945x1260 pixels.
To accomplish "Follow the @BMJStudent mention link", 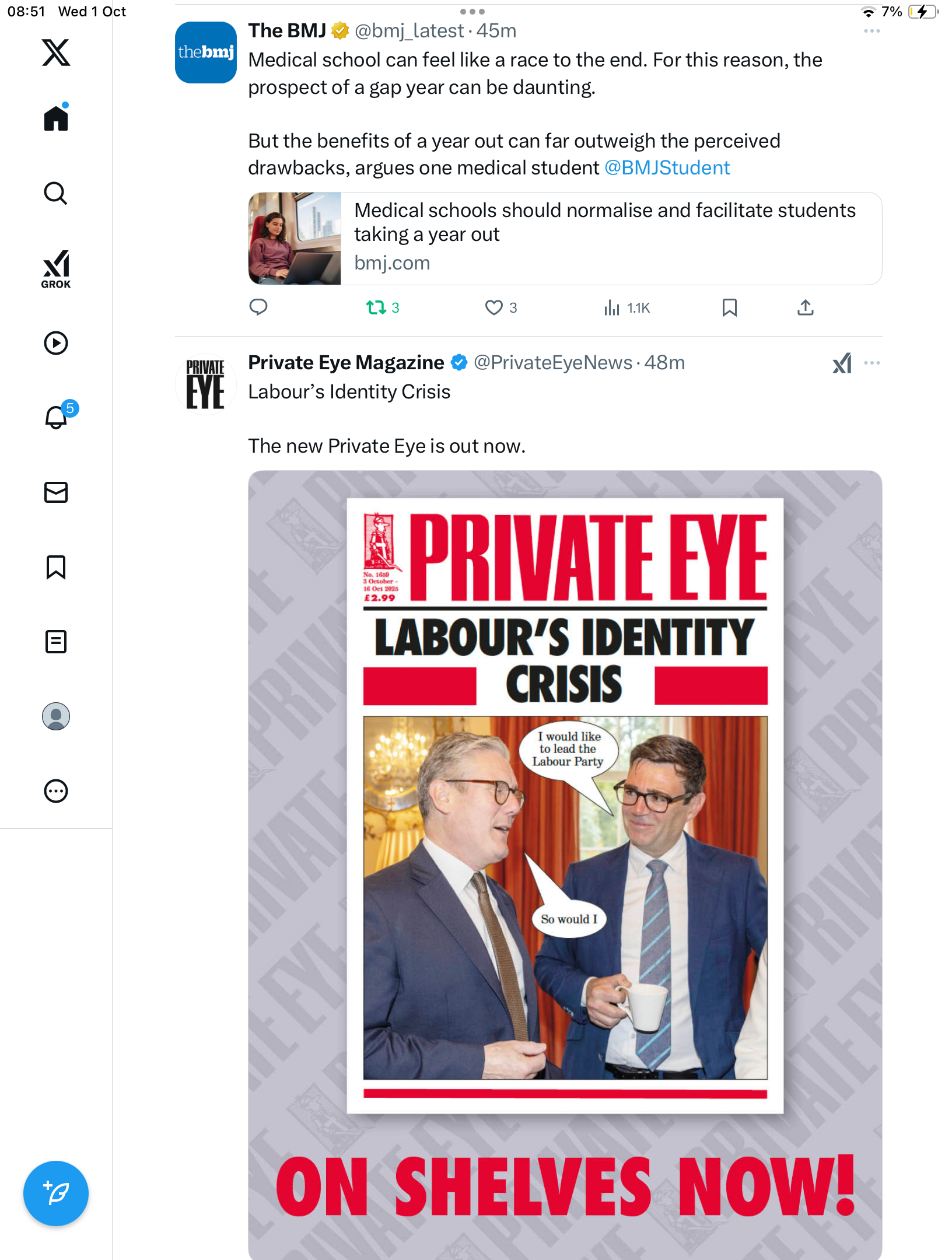I will [667, 168].
